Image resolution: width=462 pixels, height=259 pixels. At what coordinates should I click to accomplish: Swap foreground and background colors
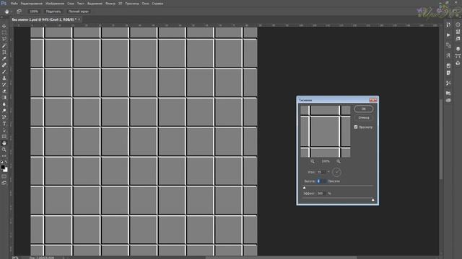click(x=6, y=162)
